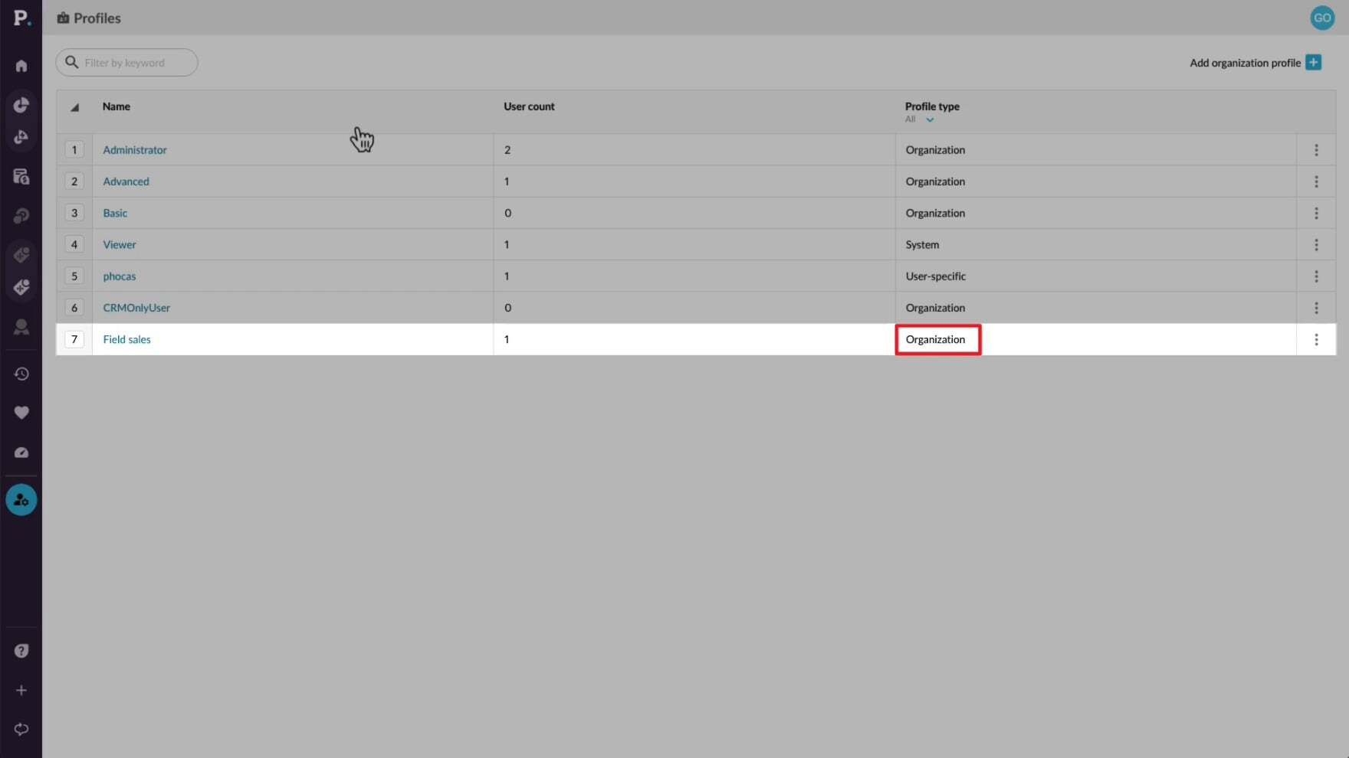Open the Field sales profile link

click(x=126, y=339)
